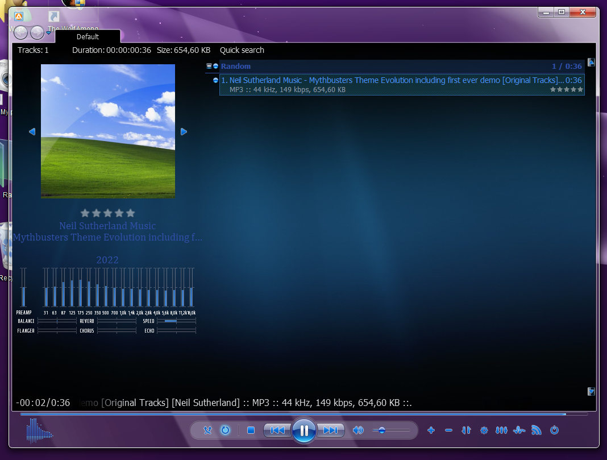Adjust the 31 Hz equalizer band

(x=46, y=287)
